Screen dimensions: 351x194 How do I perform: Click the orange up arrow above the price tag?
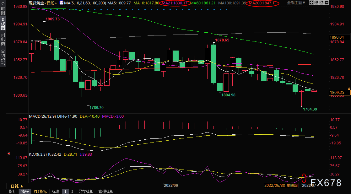click(x=349, y=89)
